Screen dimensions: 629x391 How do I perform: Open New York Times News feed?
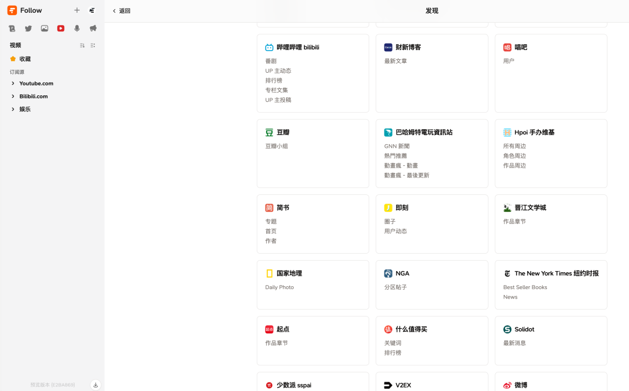pyautogui.click(x=510, y=297)
